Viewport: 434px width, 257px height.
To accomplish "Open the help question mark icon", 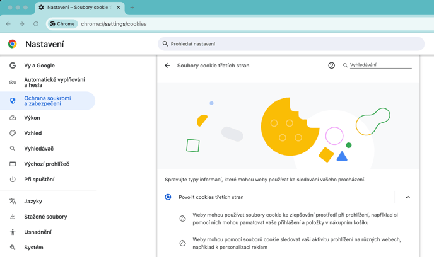I will click(x=331, y=66).
